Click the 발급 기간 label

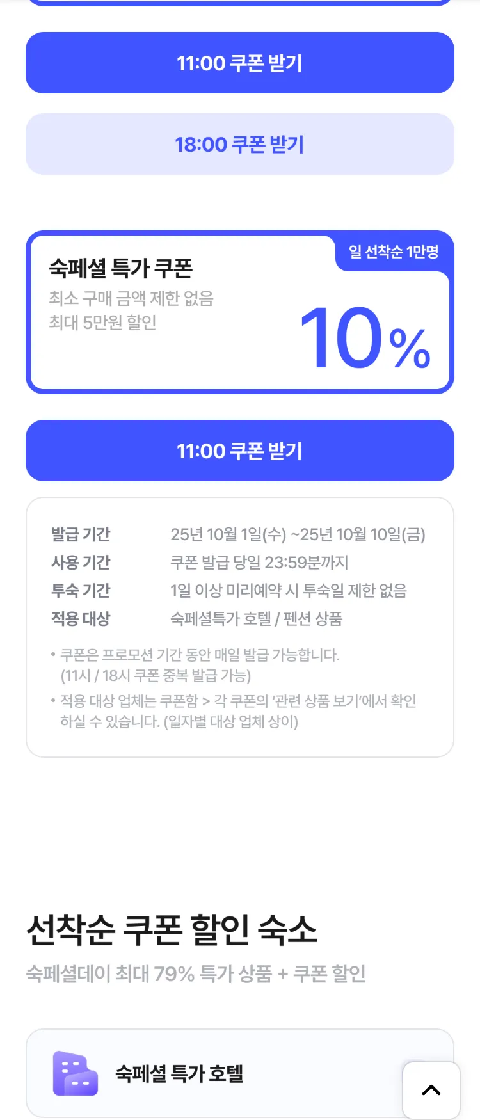pyautogui.click(x=81, y=534)
